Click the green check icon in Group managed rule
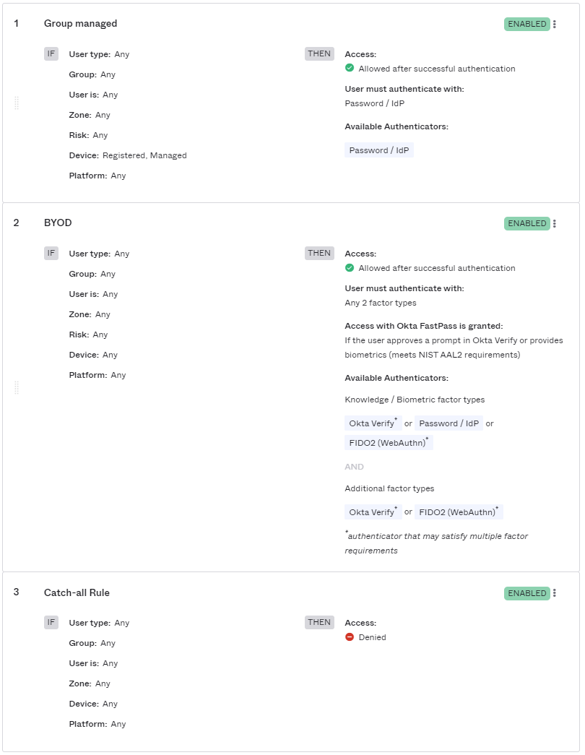585x755 pixels. (x=350, y=69)
